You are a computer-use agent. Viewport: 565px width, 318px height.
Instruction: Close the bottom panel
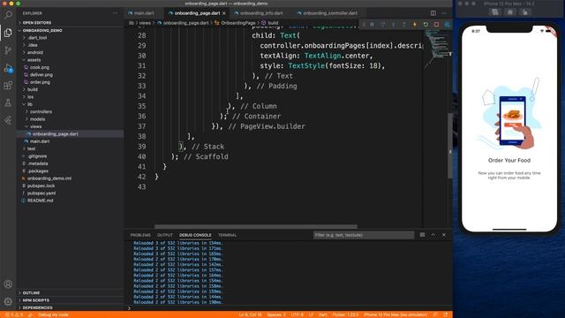(444, 235)
